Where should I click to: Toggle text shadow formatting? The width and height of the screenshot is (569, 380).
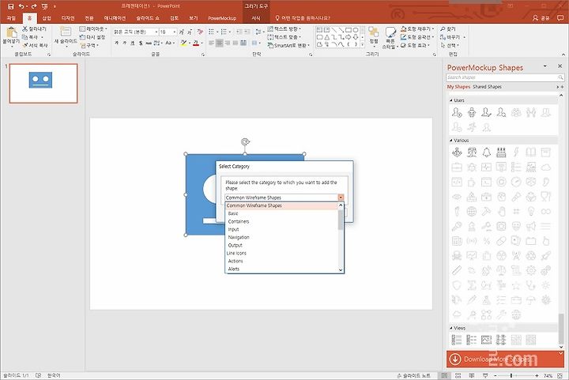coord(141,43)
